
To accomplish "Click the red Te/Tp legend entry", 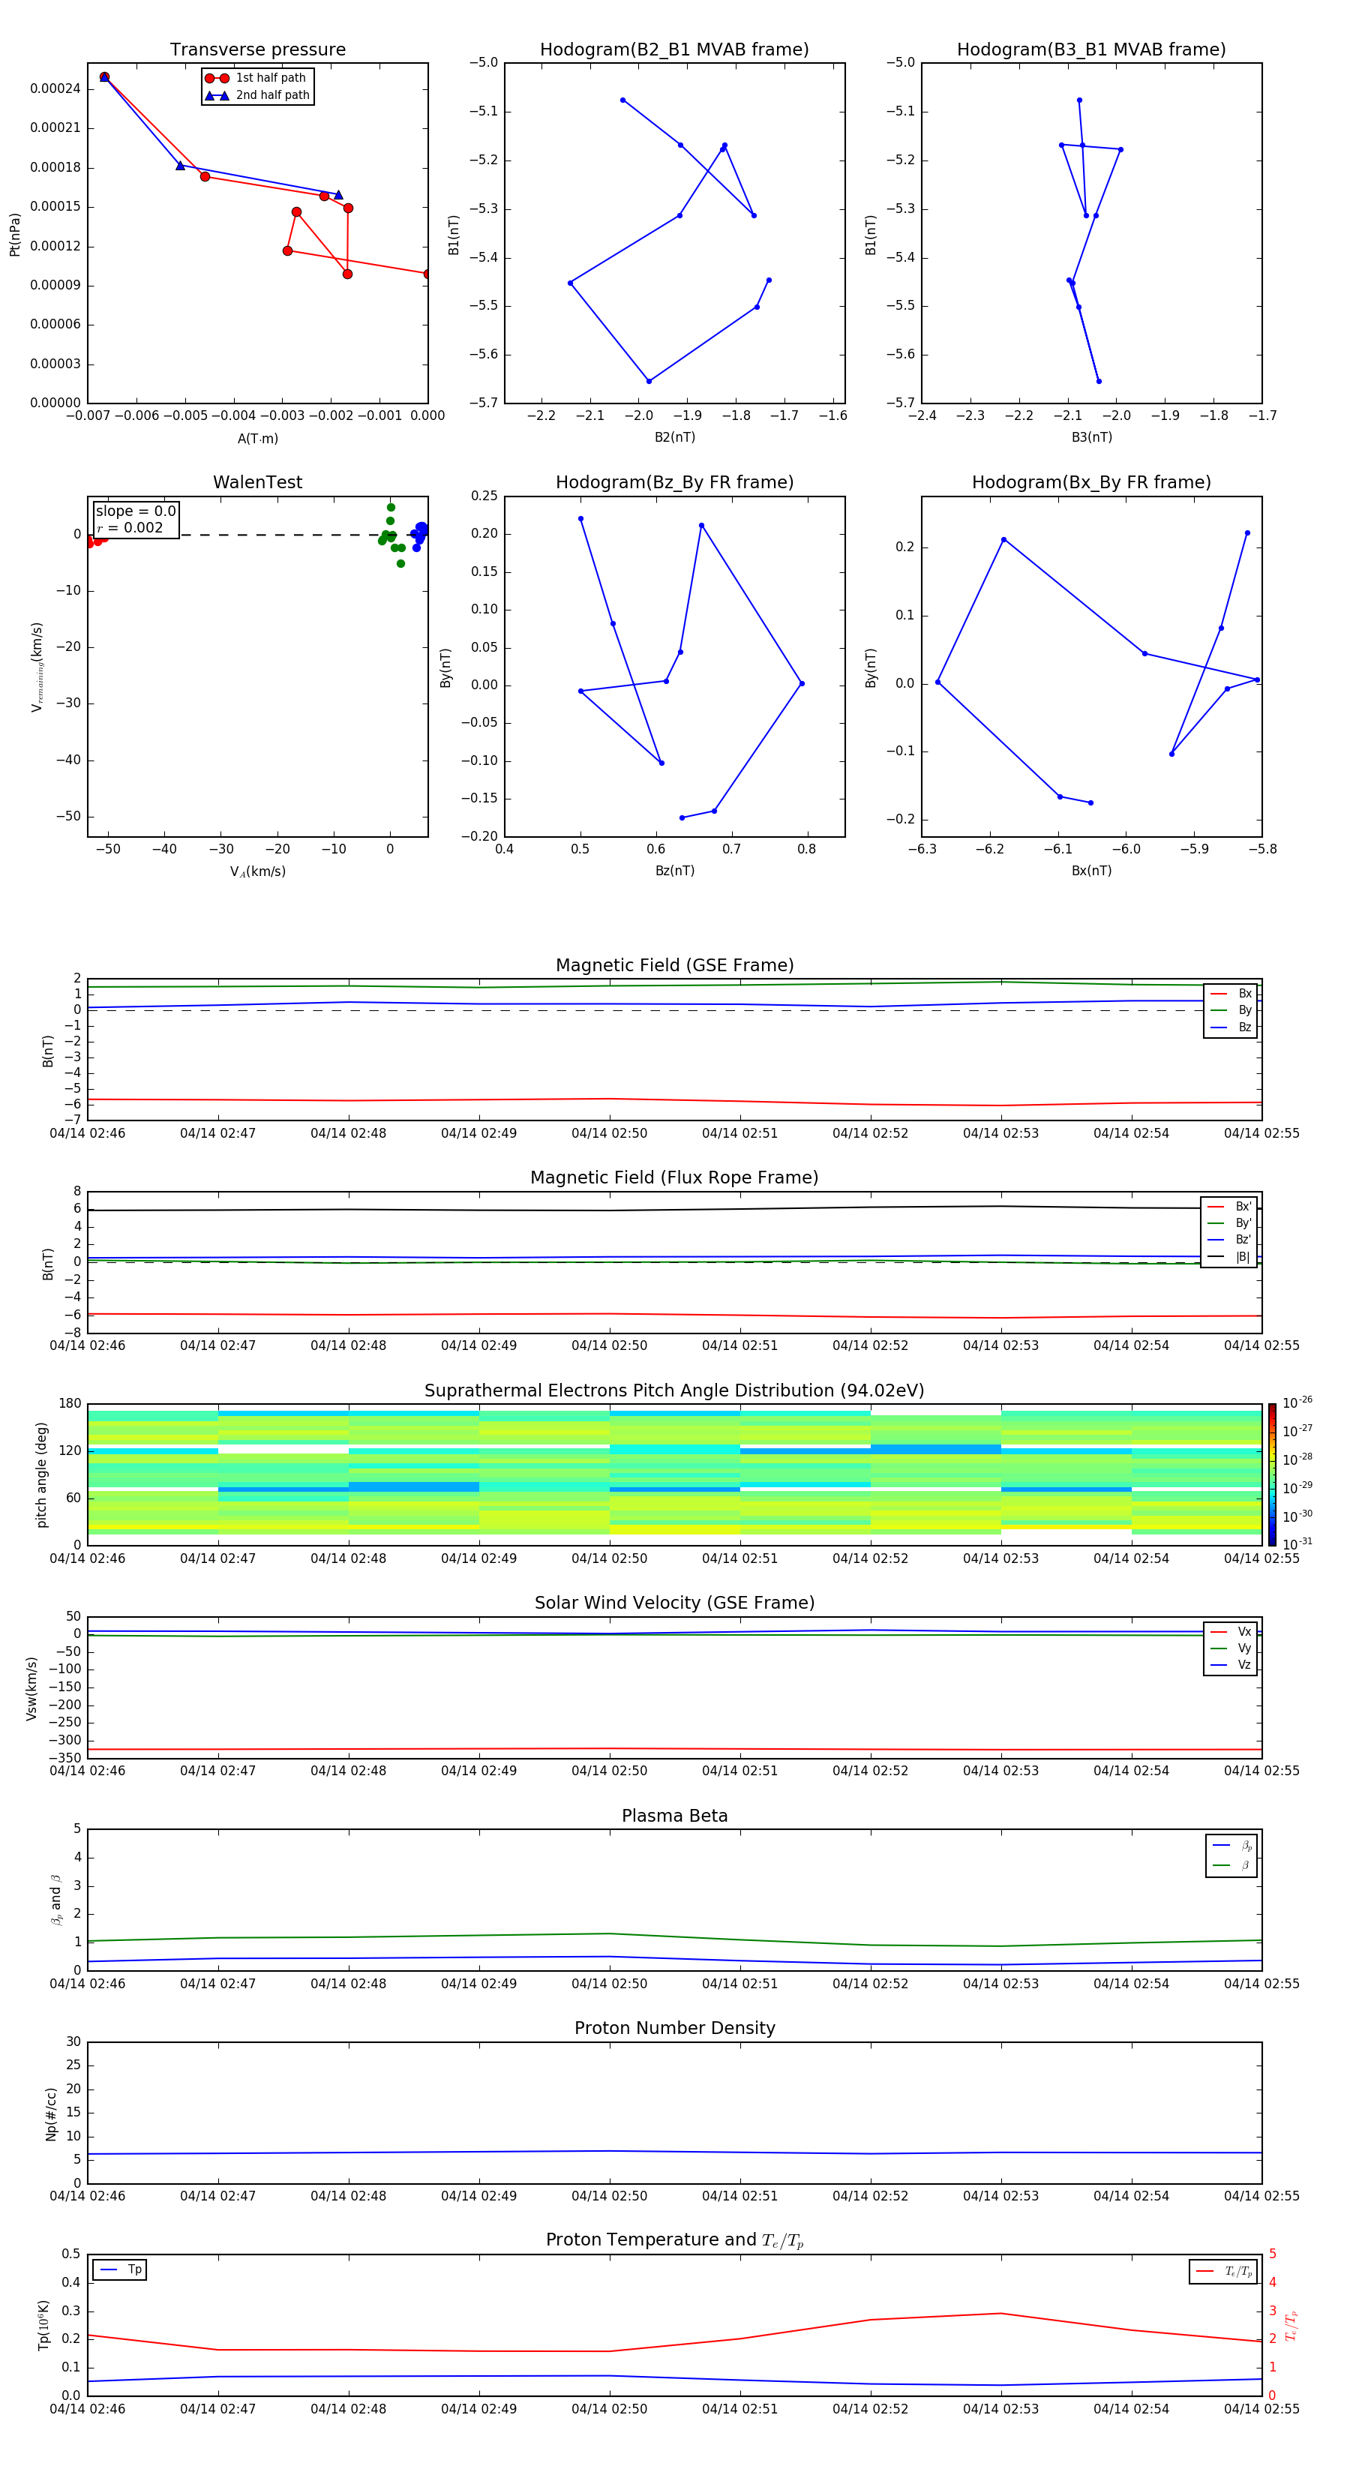I will pos(1223,2271).
